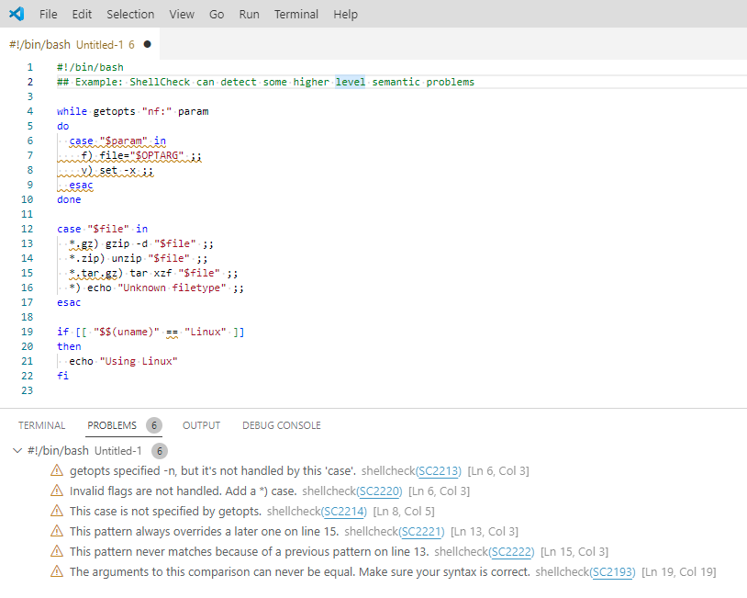
Task: Click line number 12 in gutter
Action: (28, 229)
